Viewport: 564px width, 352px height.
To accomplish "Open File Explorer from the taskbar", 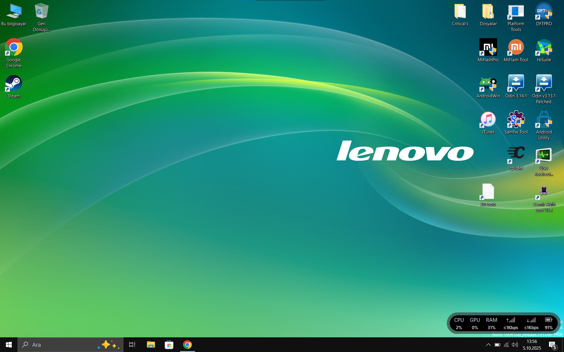I will [x=151, y=345].
